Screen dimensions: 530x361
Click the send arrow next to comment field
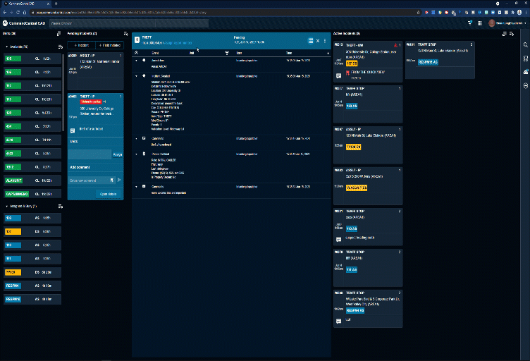tap(119, 180)
